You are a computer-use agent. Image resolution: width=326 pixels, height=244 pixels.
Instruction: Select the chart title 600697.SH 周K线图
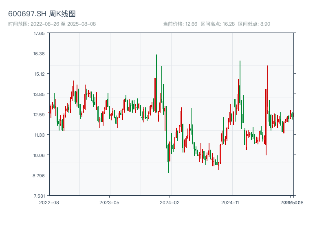(x=42, y=14)
